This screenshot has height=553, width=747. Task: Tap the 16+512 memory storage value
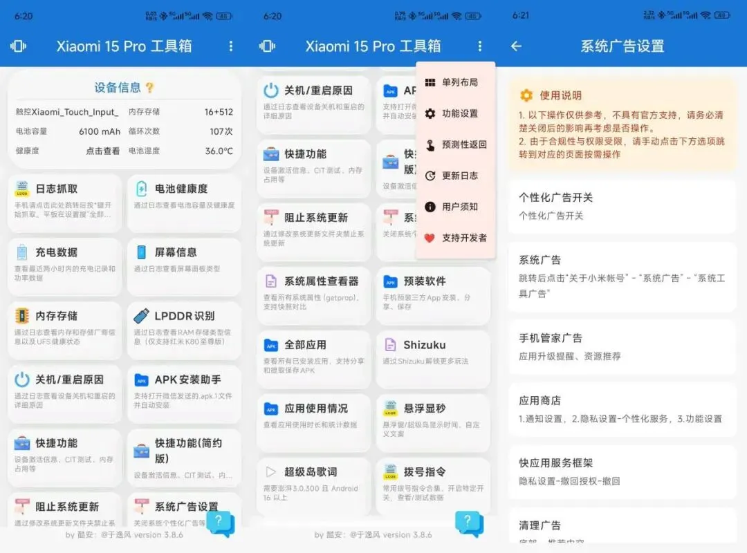tap(219, 112)
